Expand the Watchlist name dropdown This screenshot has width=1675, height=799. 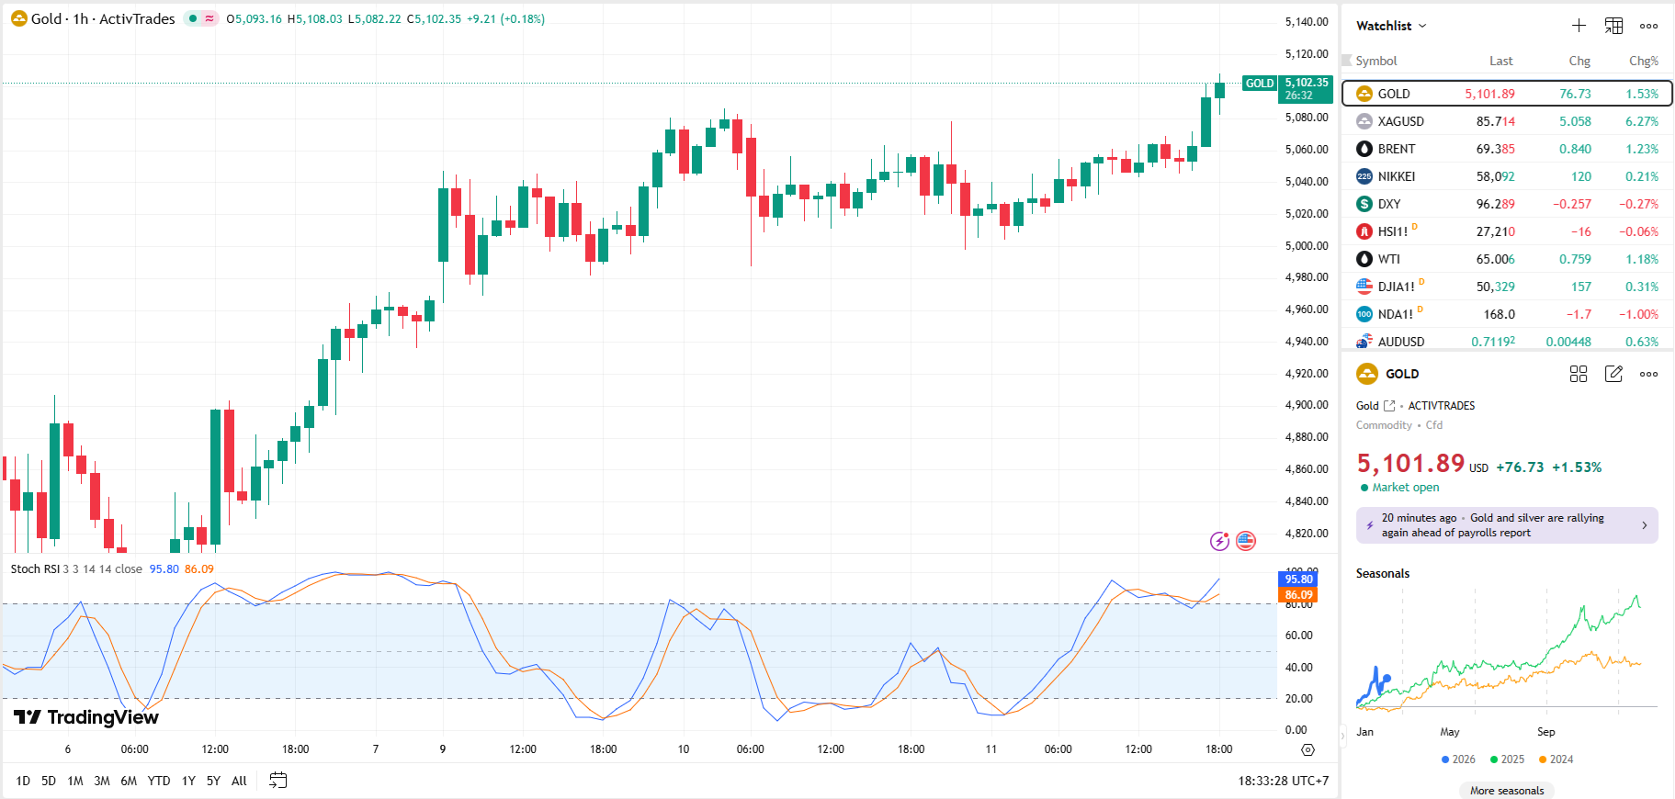[x=1391, y=26]
